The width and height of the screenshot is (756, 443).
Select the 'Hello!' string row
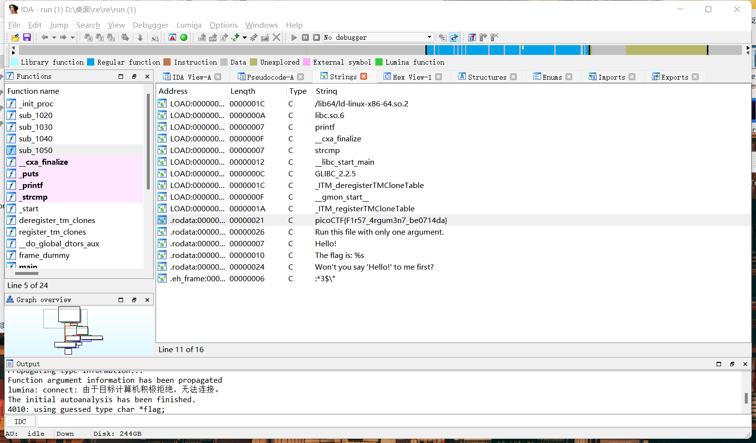click(454, 243)
